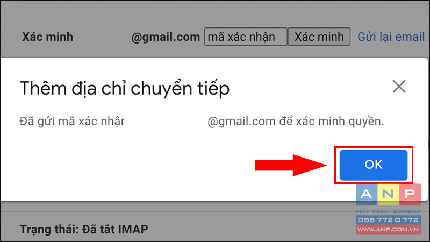The height and width of the screenshot is (242, 430).
Task: Click the Đã tắt IMAP status value
Action: pyautogui.click(x=115, y=229)
